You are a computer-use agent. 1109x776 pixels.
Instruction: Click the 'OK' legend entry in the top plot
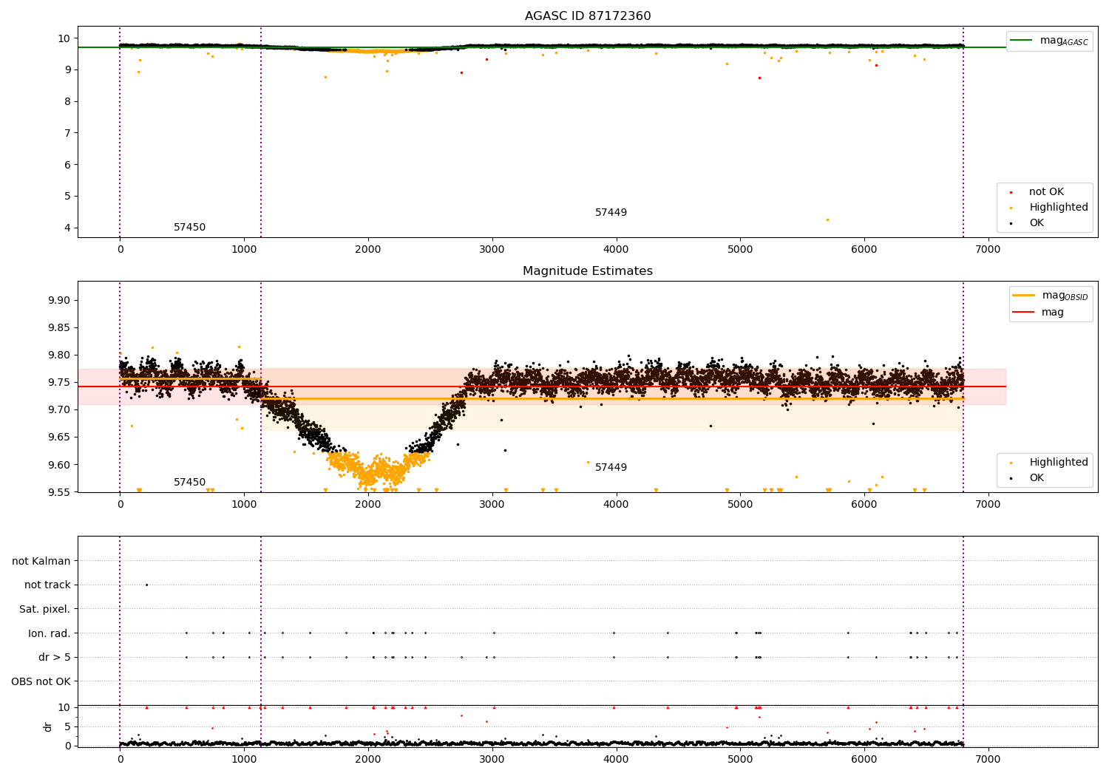(x=1028, y=223)
